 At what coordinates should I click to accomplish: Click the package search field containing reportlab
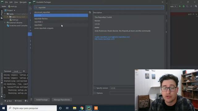(x=99, y=7)
